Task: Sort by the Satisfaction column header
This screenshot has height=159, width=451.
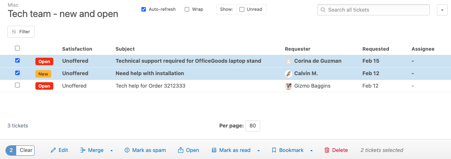Action: point(77,49)
